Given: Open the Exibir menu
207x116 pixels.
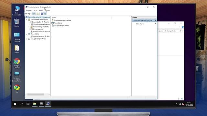Looking at the screenshot, I should [41, 11].
